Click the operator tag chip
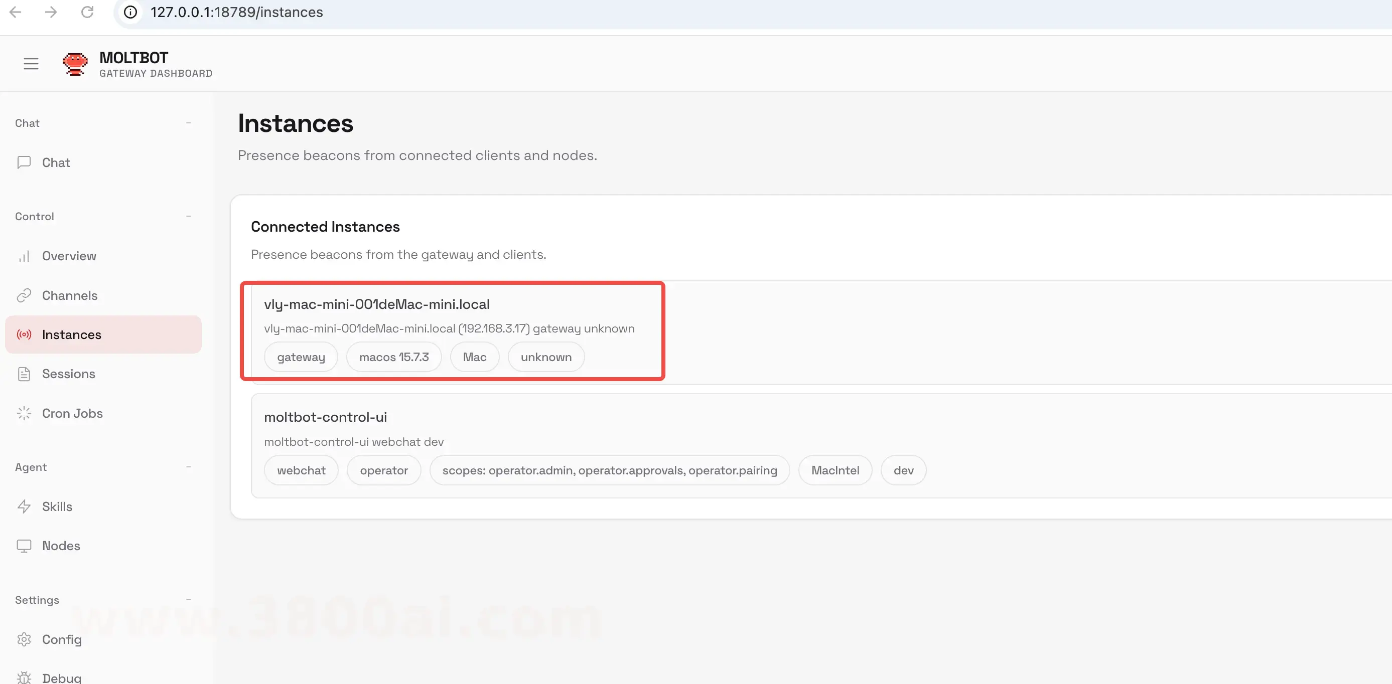 click(x=383, y=470)
